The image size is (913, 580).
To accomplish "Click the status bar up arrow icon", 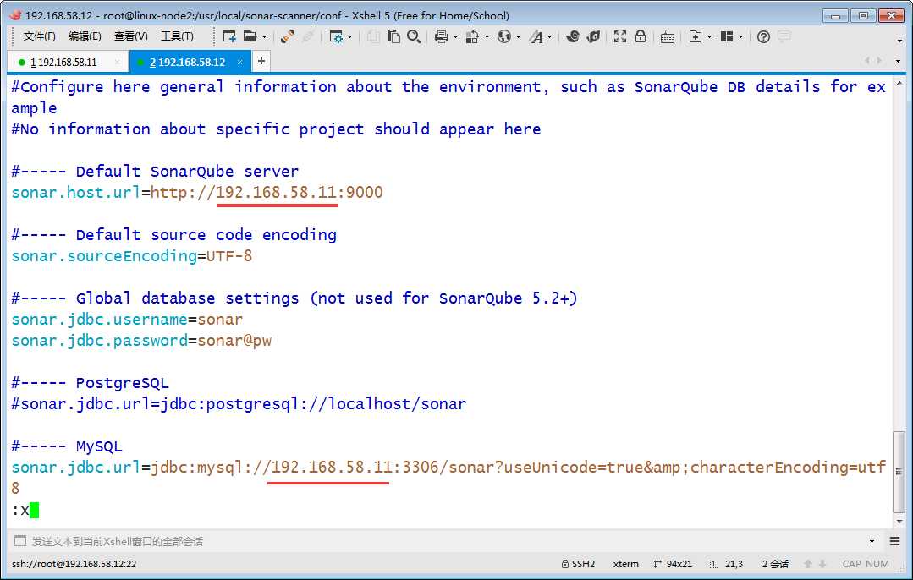I will [x=807, y=564].
